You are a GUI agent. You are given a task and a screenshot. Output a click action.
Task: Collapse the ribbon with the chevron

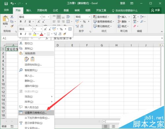click(162, 31)
